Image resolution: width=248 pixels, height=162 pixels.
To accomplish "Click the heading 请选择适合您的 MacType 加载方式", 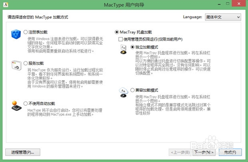I will pyautogui.click(x=38, y=17).
